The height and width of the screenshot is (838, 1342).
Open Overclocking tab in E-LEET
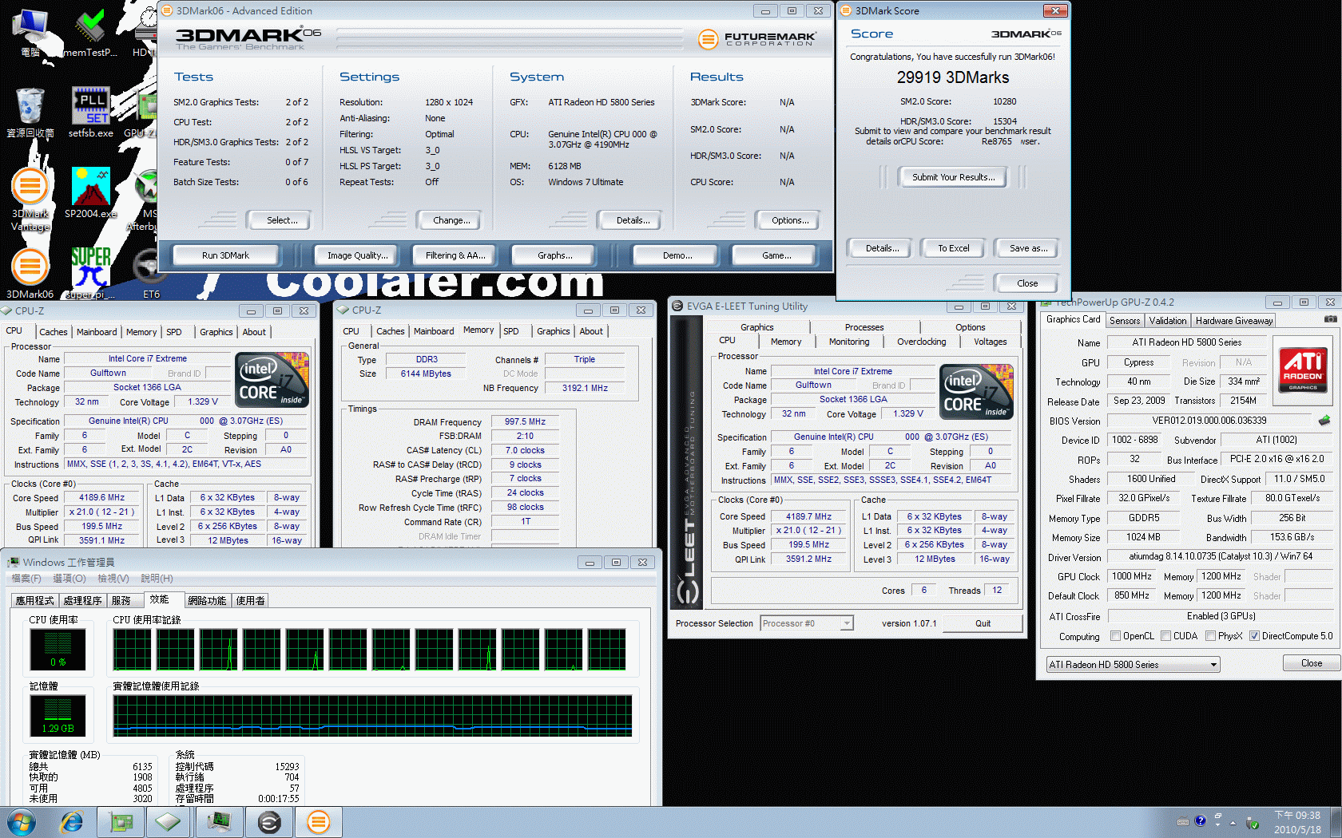pos(921,342)
